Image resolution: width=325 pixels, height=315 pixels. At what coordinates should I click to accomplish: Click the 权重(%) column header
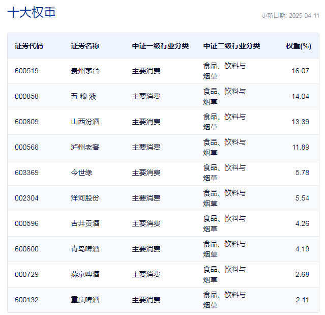pos(299,46)
